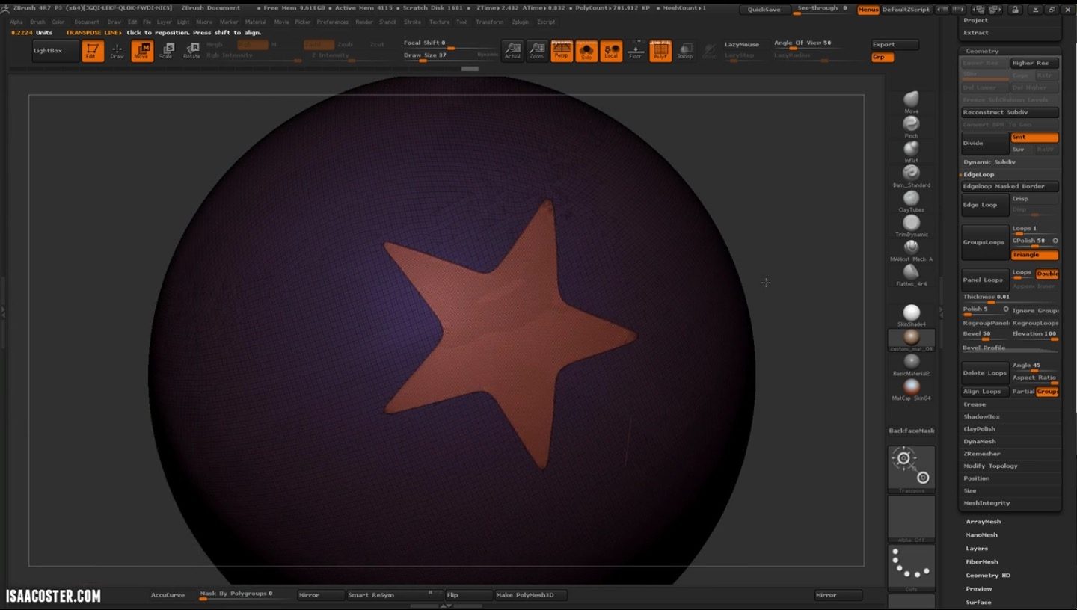Select the Rotate transpose tool
1077x610 pixels.
click(191, 52)
